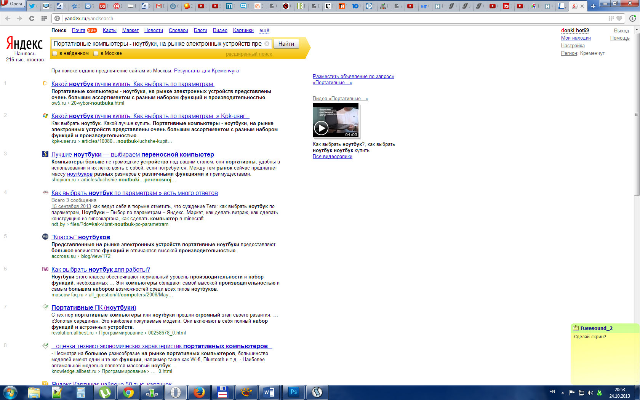The height and width of the screenshot is (400, 640).
Task: Open 'оценка технико-экономических характеристик' result
Action: (x=162, y=346)
